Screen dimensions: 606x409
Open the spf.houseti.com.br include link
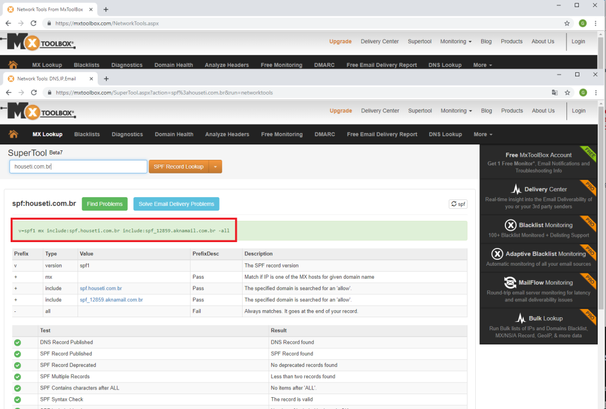101,288
